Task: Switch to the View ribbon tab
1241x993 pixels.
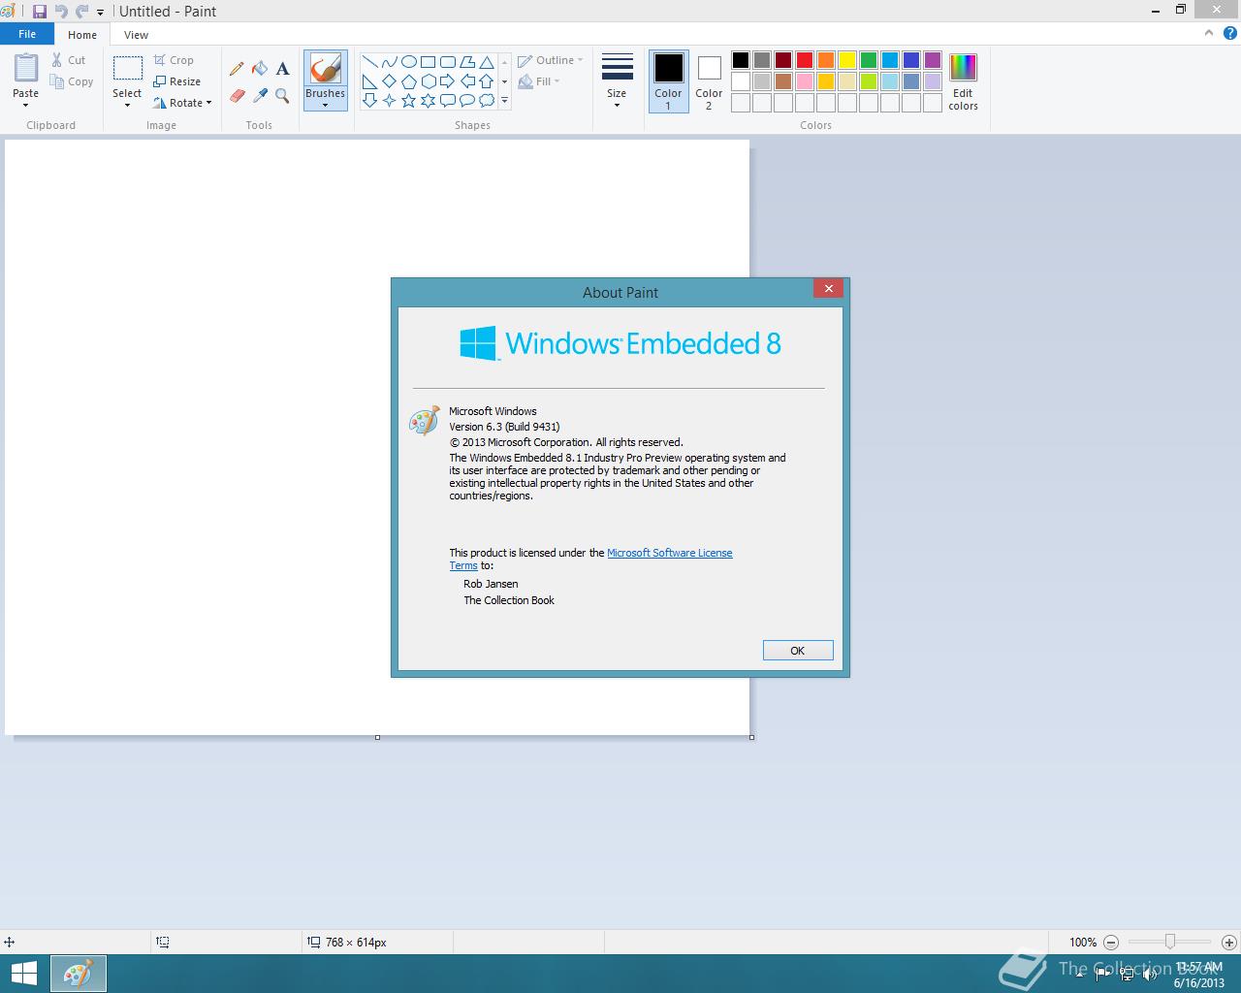Action: pyautogui.click(x=136, y=35)
